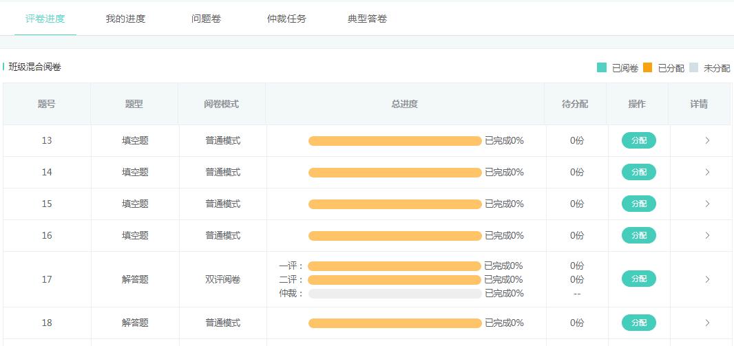Screen dimensions: 734x346
Task: Click progress bar for question 14
Action: point(395,173)
